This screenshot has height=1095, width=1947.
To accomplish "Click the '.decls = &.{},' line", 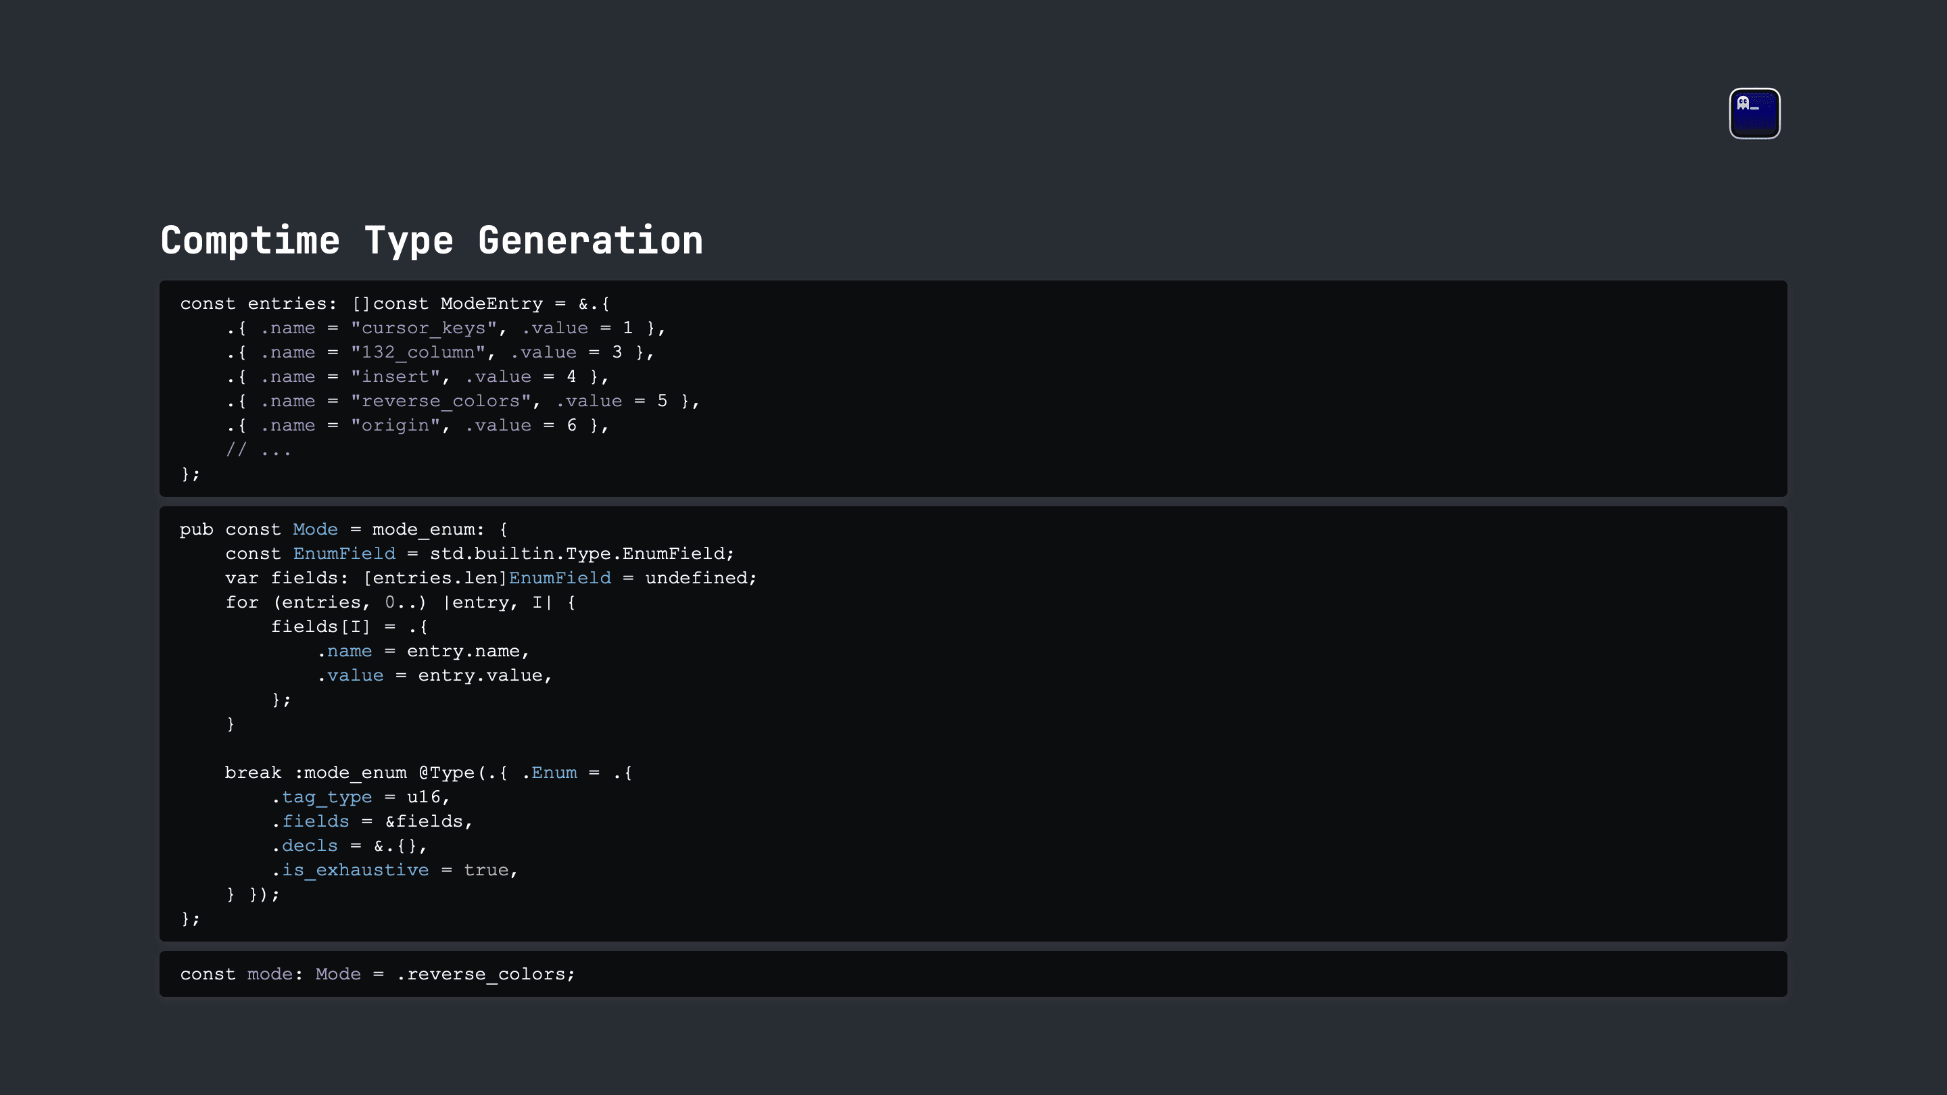I will click(350, 846).
